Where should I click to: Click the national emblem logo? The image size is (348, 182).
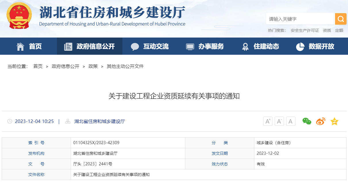point(19,16)
